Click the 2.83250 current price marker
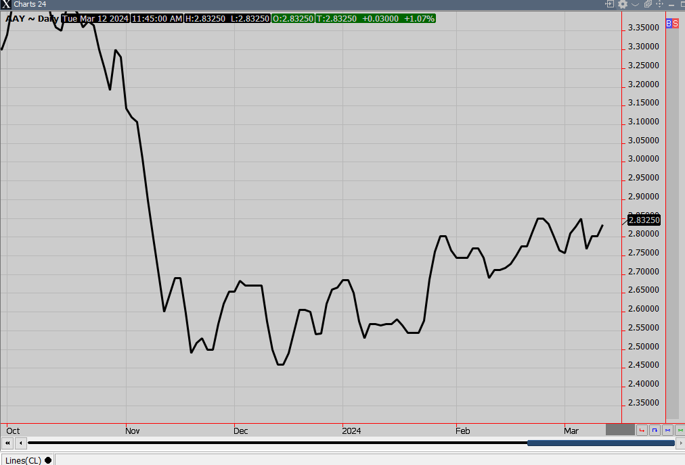Screen dimensions: 685x465 point(644,220)
